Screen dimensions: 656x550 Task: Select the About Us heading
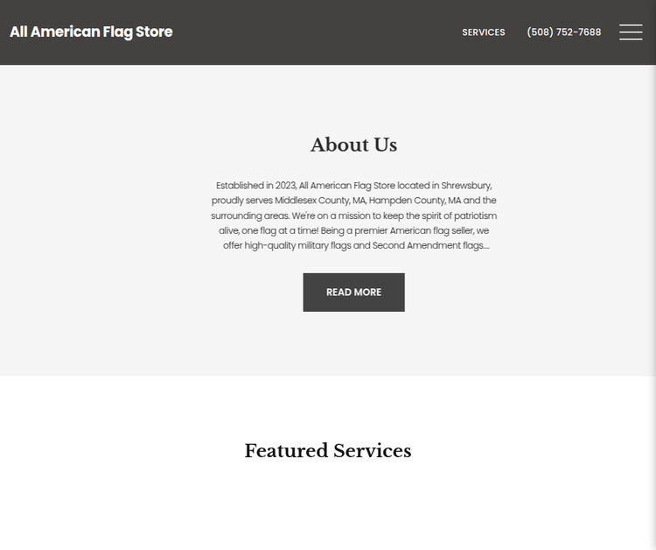[x=353, y=145]
